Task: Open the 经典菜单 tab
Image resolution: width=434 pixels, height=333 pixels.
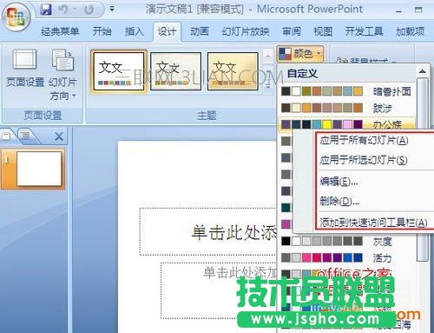Action: coord(60,31)
